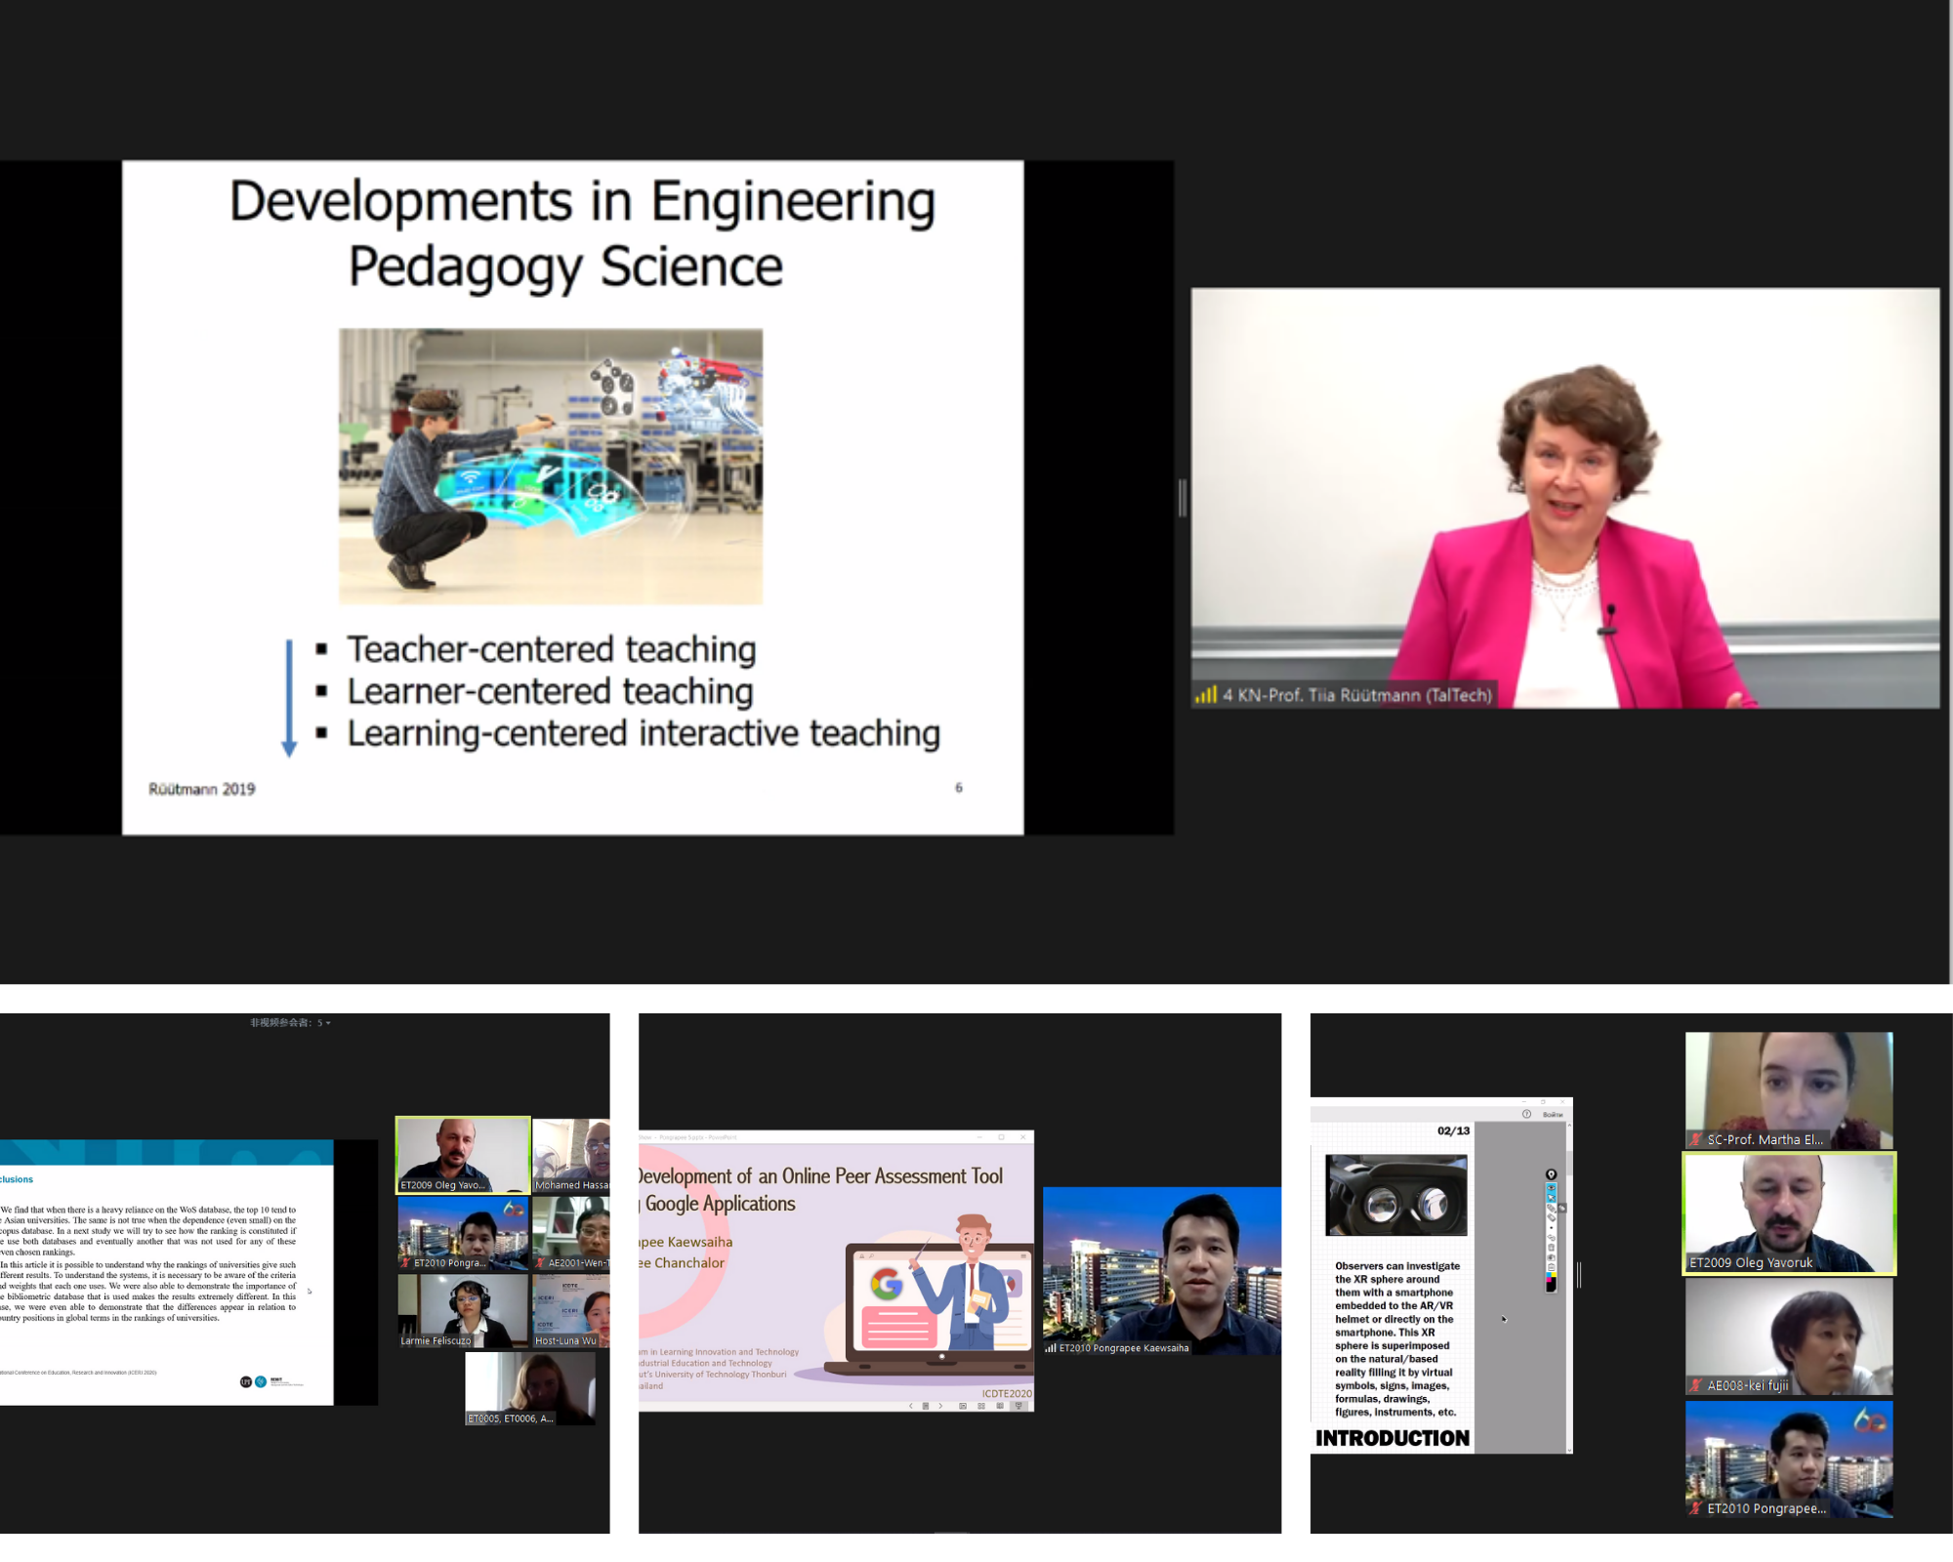Switch to slide sorter view icon
This screenshot has width=1953, height=1562.
point(981,1406)
